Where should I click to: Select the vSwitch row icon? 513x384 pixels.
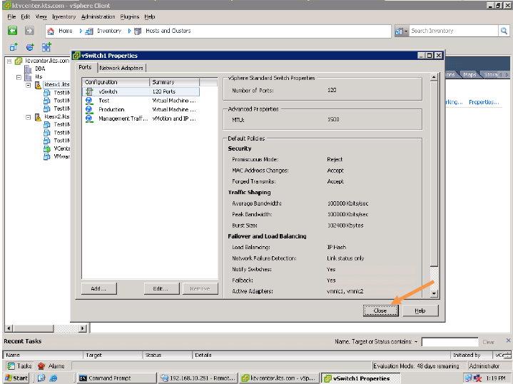89,91
